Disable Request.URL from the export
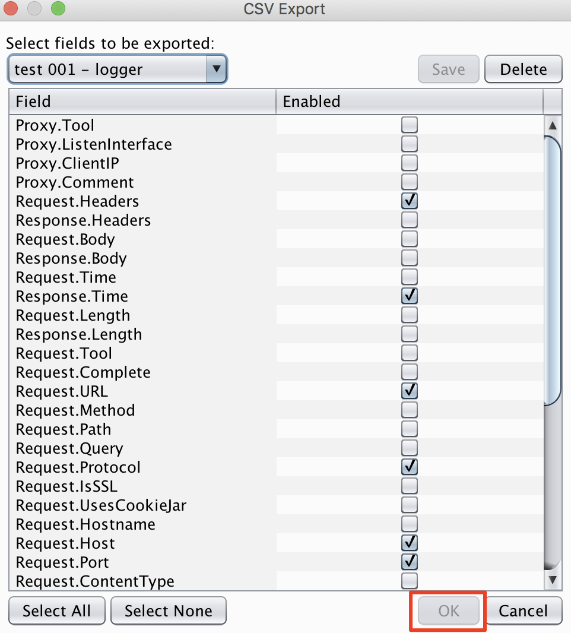The image size is (571, 633). [409, 391]
